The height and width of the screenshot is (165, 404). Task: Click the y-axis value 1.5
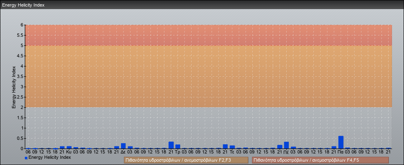(x=20, y=118)
